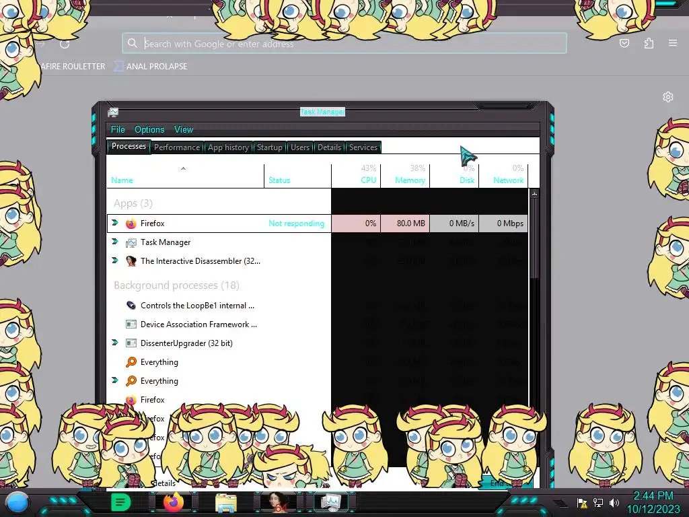This screenshot has width=689, height=517.
Task: Open the Start orb button
Action: pos(17,502)
